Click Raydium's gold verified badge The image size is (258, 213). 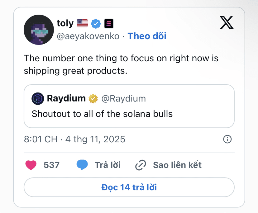coord(93,98)
